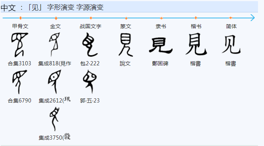Click the 包2·222 source caption

(90, 63)
